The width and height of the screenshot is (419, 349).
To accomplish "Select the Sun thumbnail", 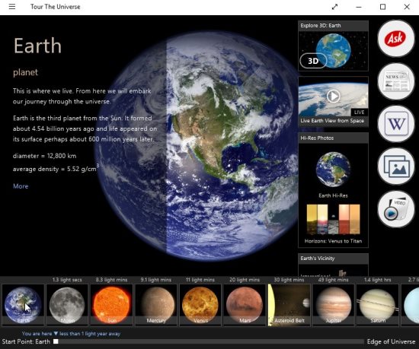I will pyautogui.click(x=111, y=305).
